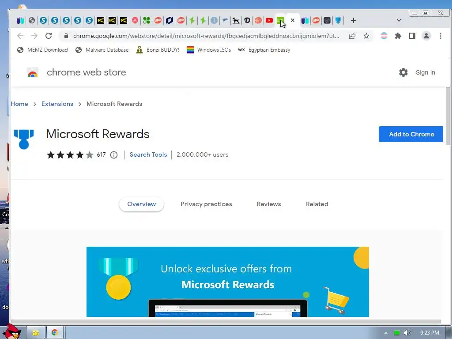Open Chrome side panel
Screen dimensions: 452x339
click(x=412, y=36)
